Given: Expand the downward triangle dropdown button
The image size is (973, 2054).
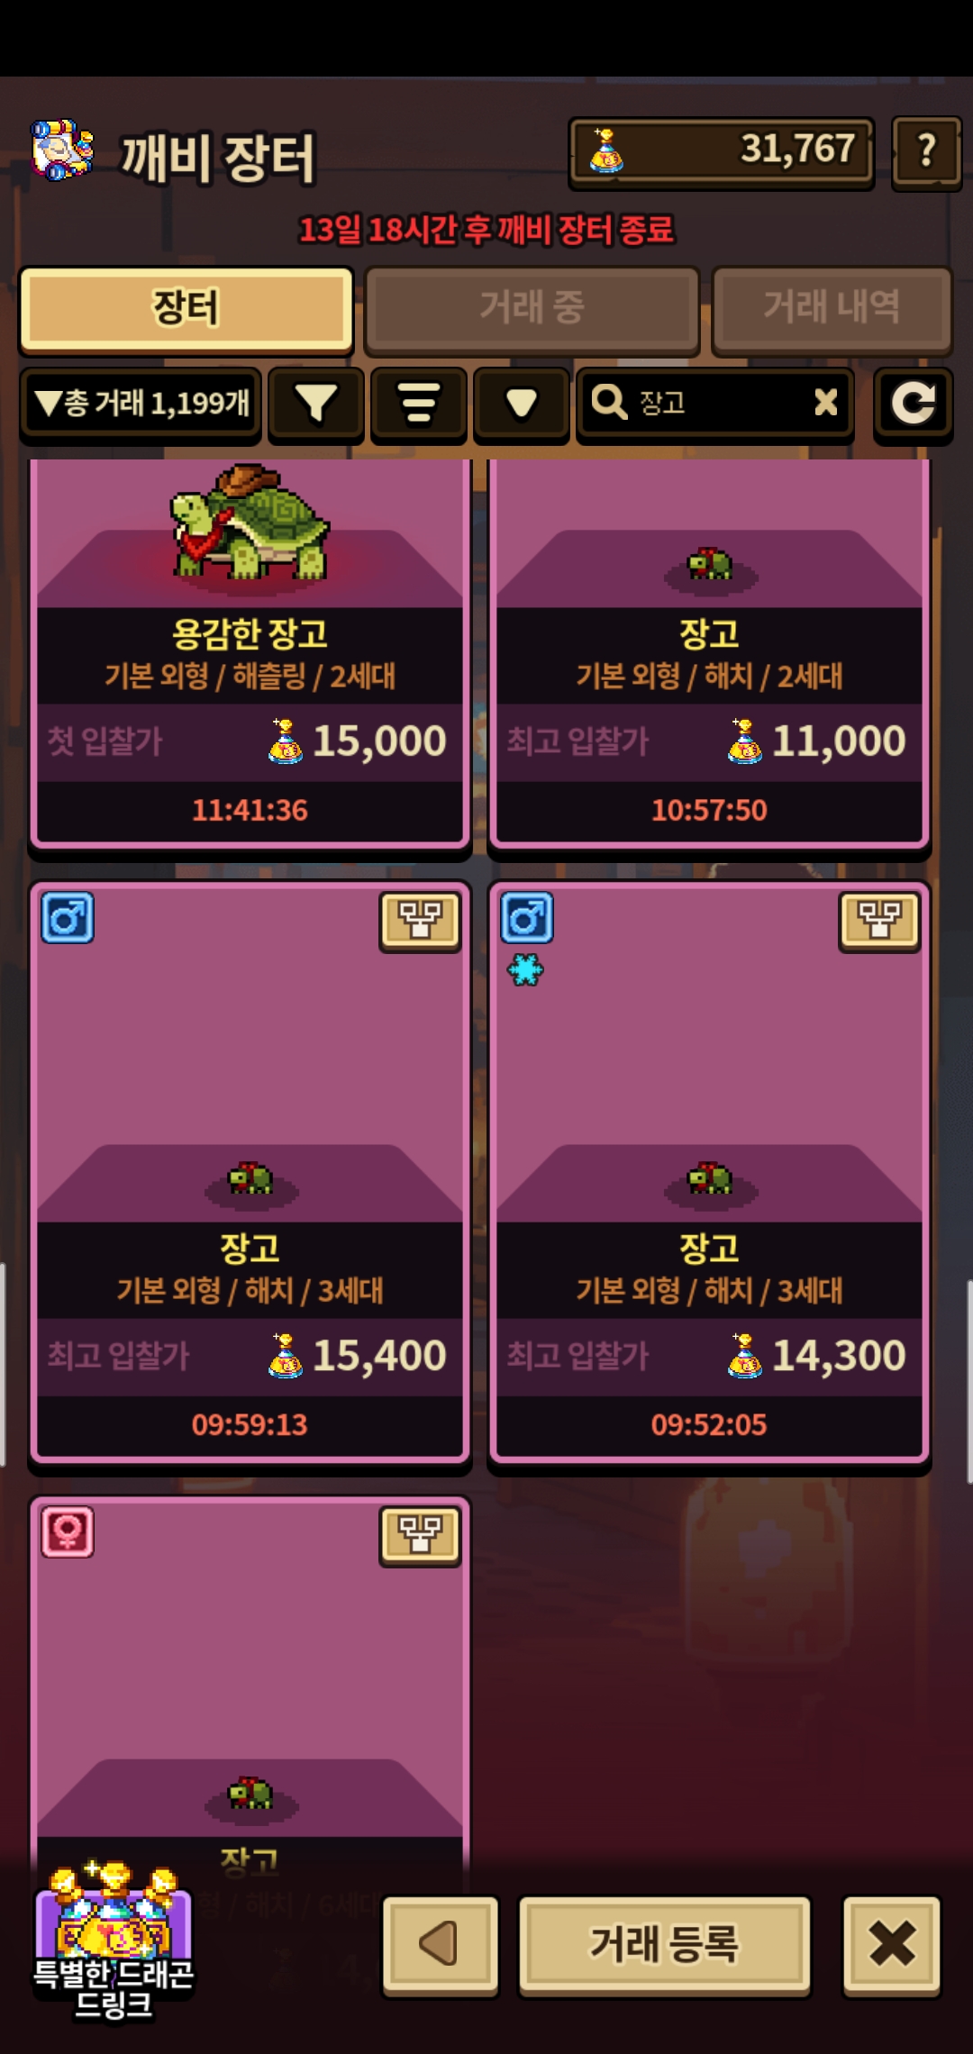Looking at the screenshot, I should [x=522, y=404].
